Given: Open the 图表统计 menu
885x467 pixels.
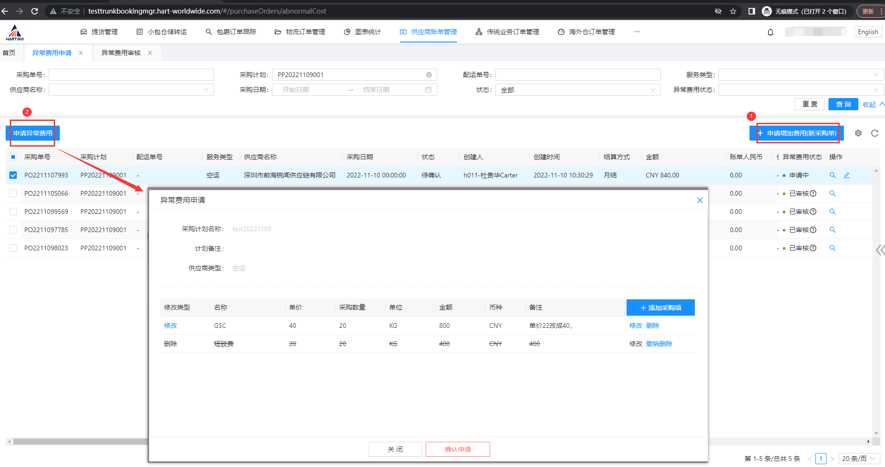Looking at the screenshot, I should tap(363, 32).
